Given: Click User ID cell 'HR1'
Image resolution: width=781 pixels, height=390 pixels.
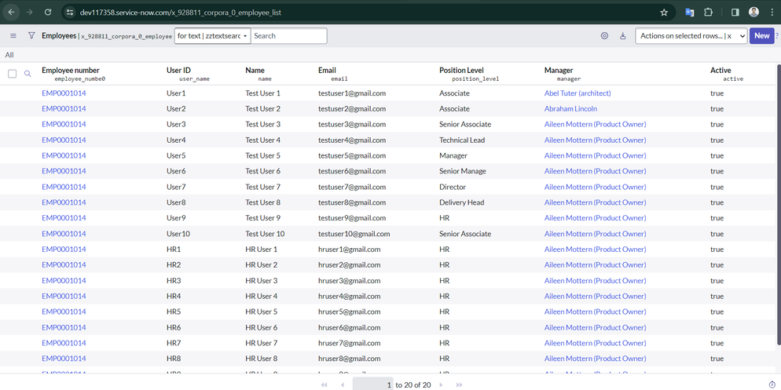Looking at the screenshot, I should [x=174, y=249].
